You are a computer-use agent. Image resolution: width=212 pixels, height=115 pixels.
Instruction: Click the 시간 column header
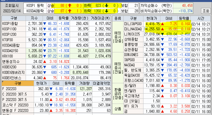coord(201,18)
